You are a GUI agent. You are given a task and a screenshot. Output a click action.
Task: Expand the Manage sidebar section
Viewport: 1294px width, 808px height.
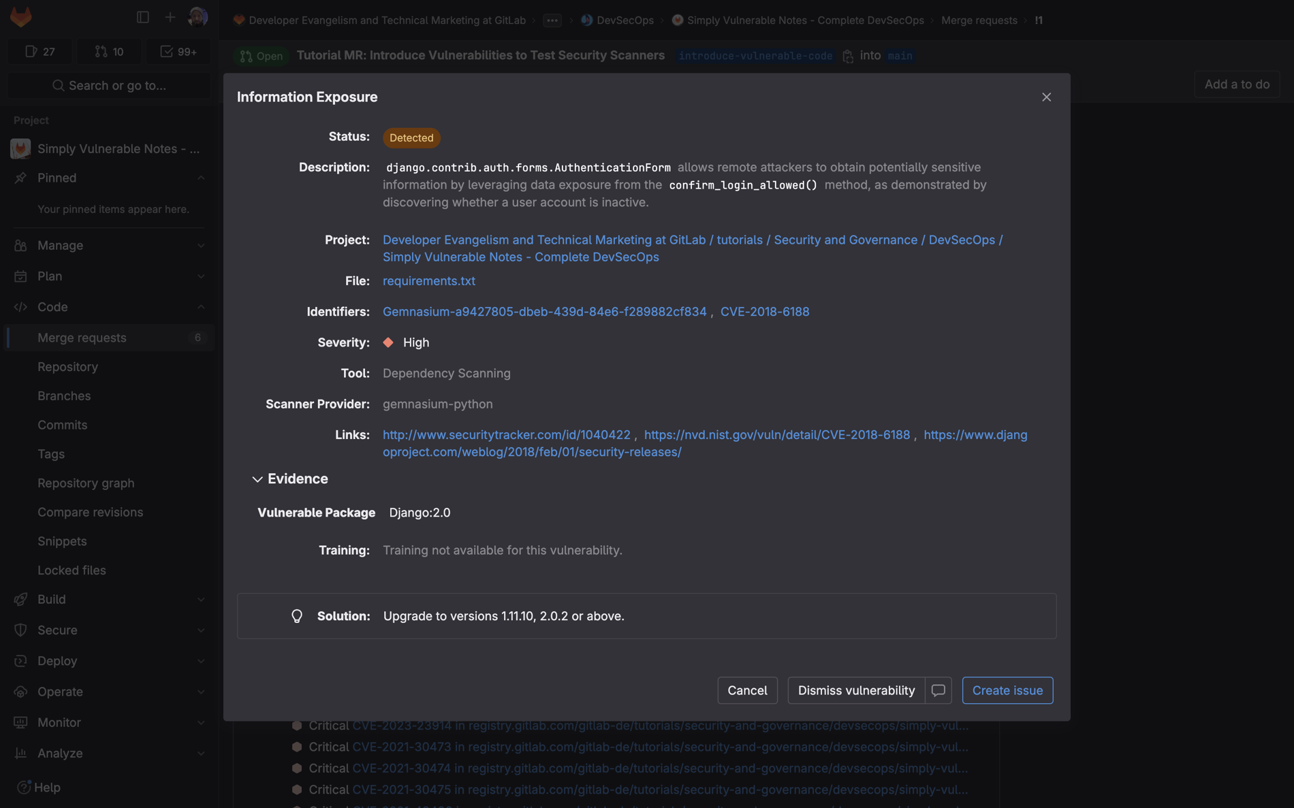[x=109, y=246]
